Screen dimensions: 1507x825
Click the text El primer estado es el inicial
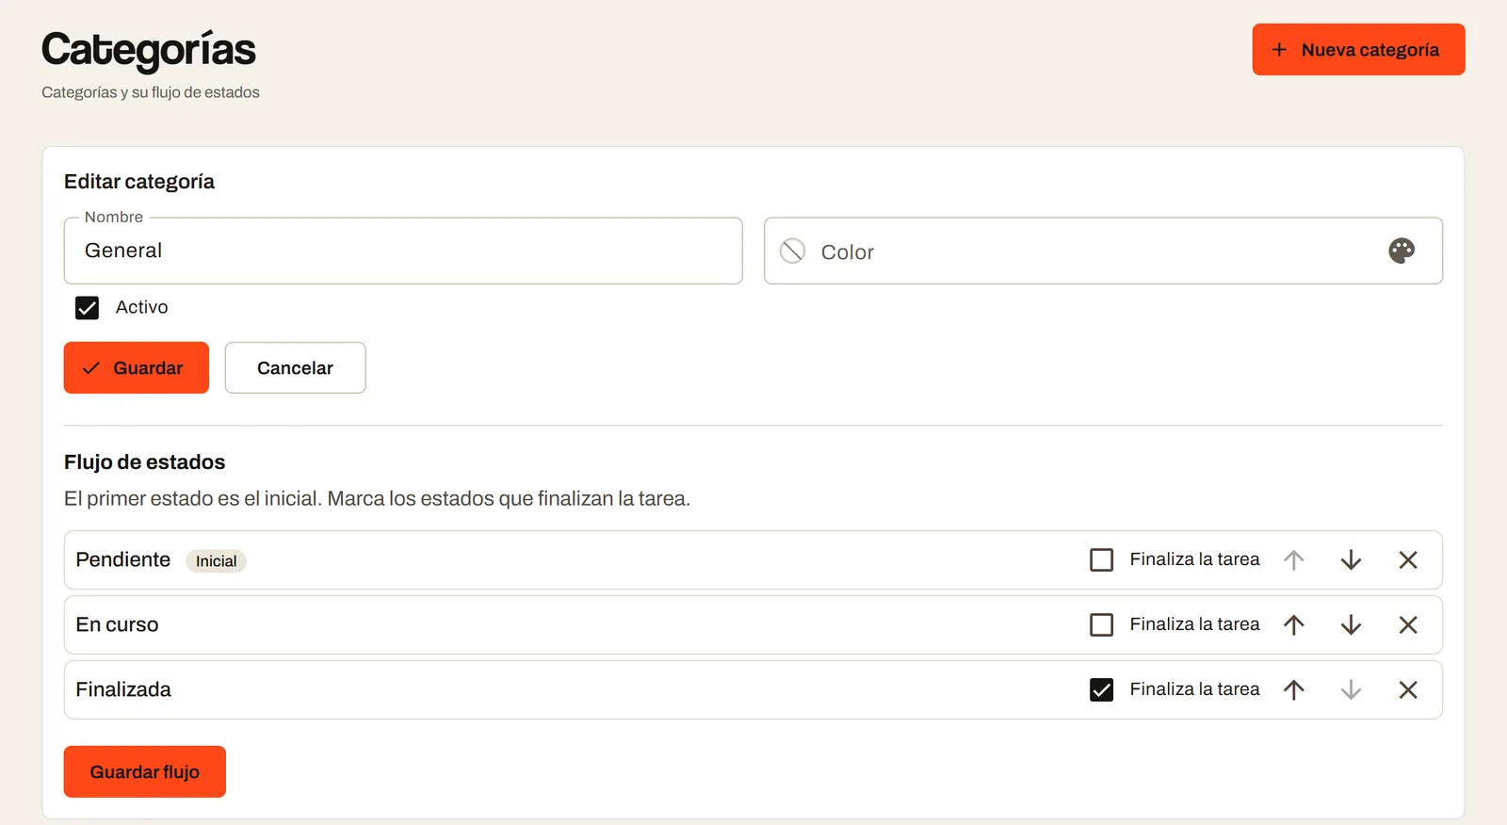pos(193,498)
